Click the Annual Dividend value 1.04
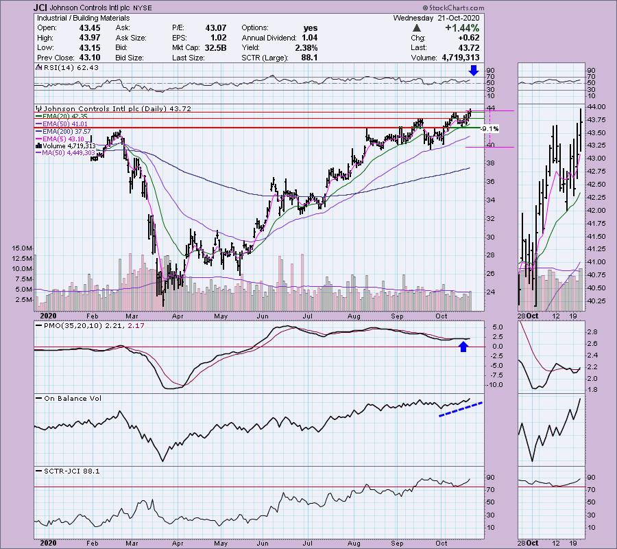 click(310, 38)
